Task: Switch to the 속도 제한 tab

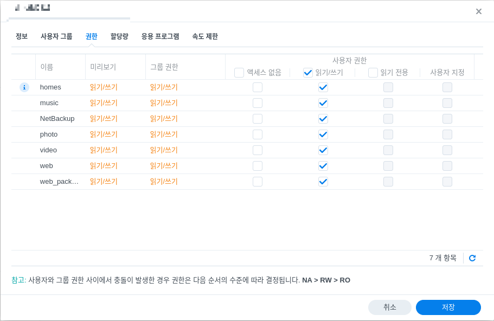Action: (x=205, y=36)
